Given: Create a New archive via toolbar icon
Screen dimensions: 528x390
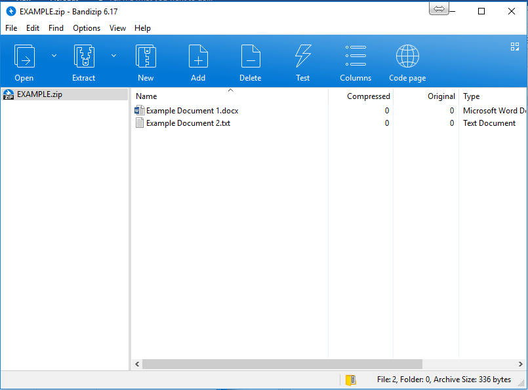Looking at the screenshot, I should point(146,56).
